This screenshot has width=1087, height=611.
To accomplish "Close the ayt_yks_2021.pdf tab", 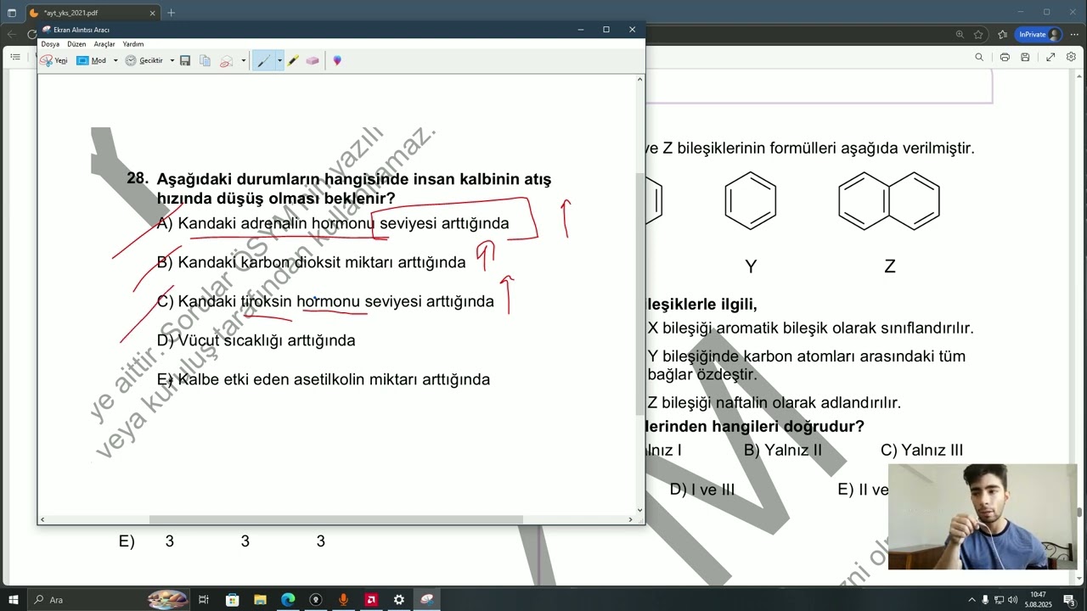I will click(x=153, y=13).
